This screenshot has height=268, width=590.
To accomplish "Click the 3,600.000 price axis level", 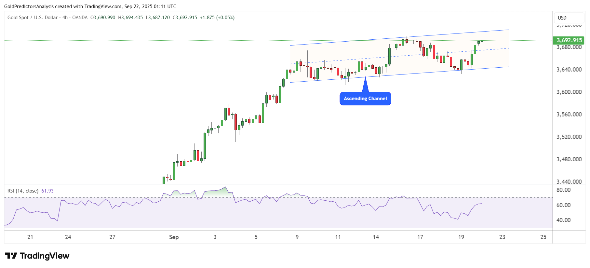I will tap(569, 92).
